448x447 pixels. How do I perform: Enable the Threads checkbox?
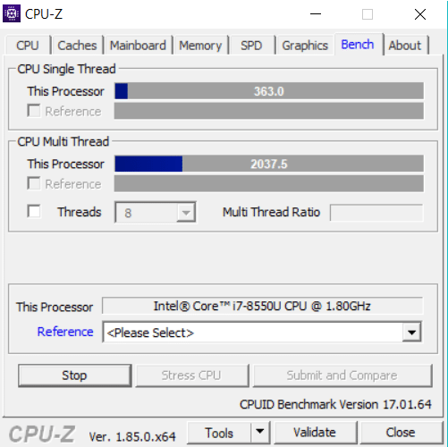34,211
